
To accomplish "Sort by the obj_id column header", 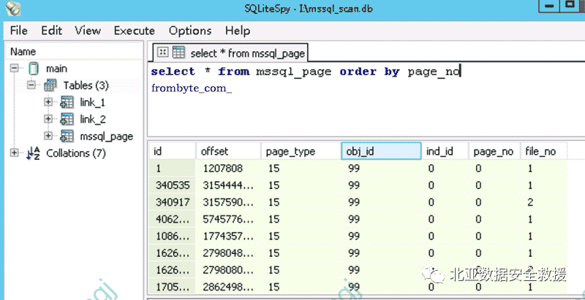I will [381, 151].
